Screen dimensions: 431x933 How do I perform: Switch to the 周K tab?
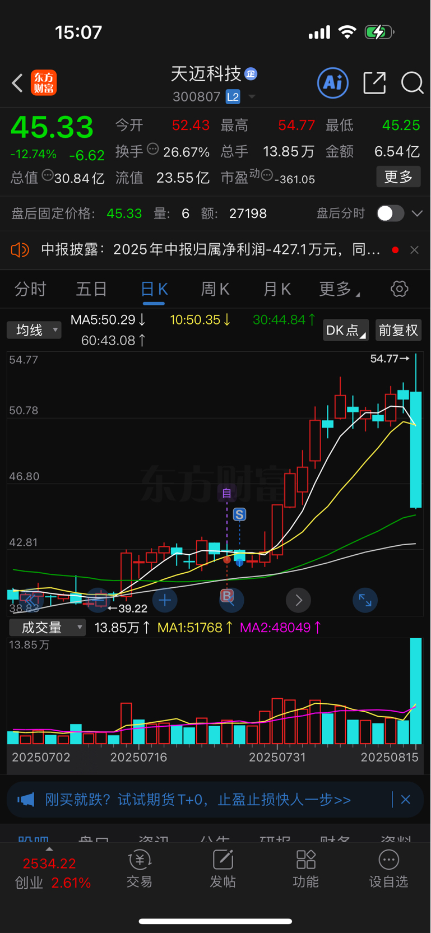(215, 289)
